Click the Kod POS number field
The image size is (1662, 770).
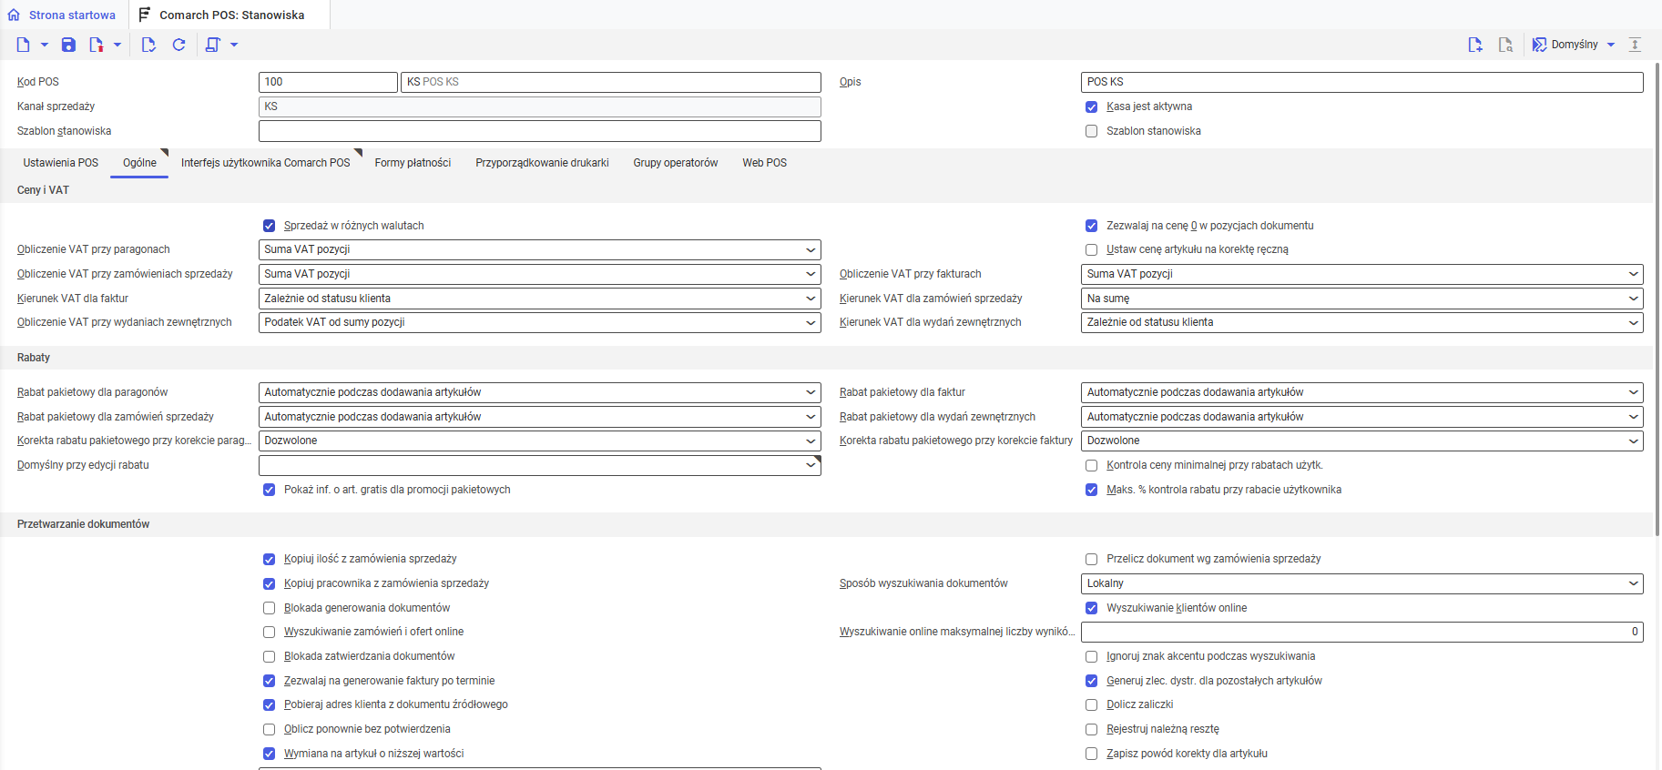coord(328,82)
